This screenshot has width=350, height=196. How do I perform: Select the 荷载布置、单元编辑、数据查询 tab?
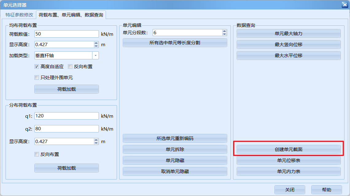[71, 15]
